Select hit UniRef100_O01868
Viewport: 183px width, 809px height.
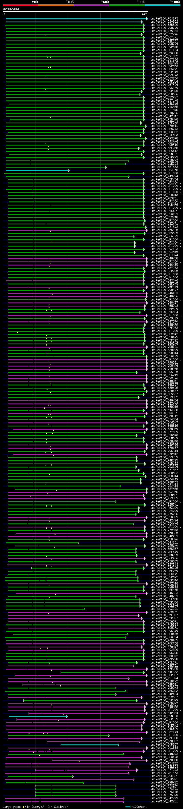coord(164,748)
